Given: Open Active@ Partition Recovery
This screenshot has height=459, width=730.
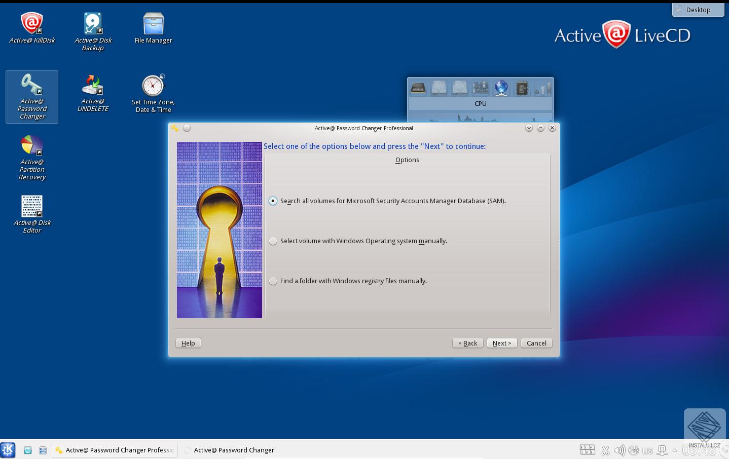Looking at the screenshot, I should pyautogui.click(x=31, y=147).
